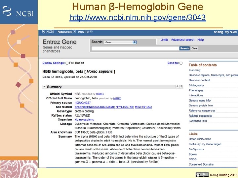Click the Creative Commons license icon

(202, 175)
